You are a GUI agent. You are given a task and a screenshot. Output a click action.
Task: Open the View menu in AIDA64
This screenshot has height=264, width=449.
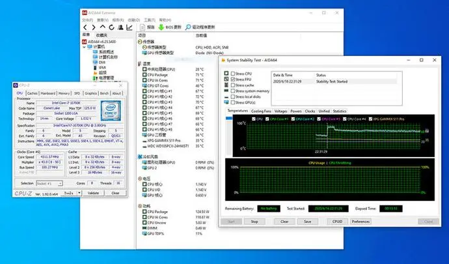103,20
